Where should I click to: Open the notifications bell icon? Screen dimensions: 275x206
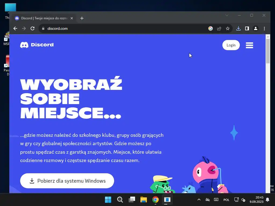[x=268, y=200]
